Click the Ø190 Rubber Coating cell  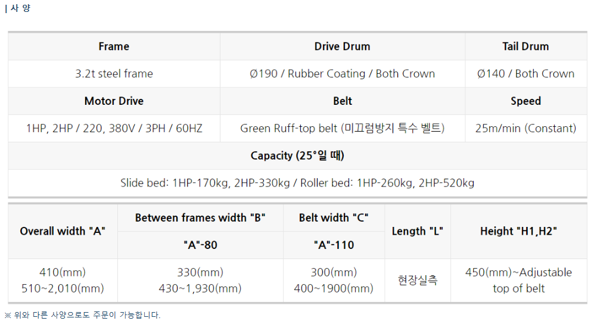pos(342,74)
